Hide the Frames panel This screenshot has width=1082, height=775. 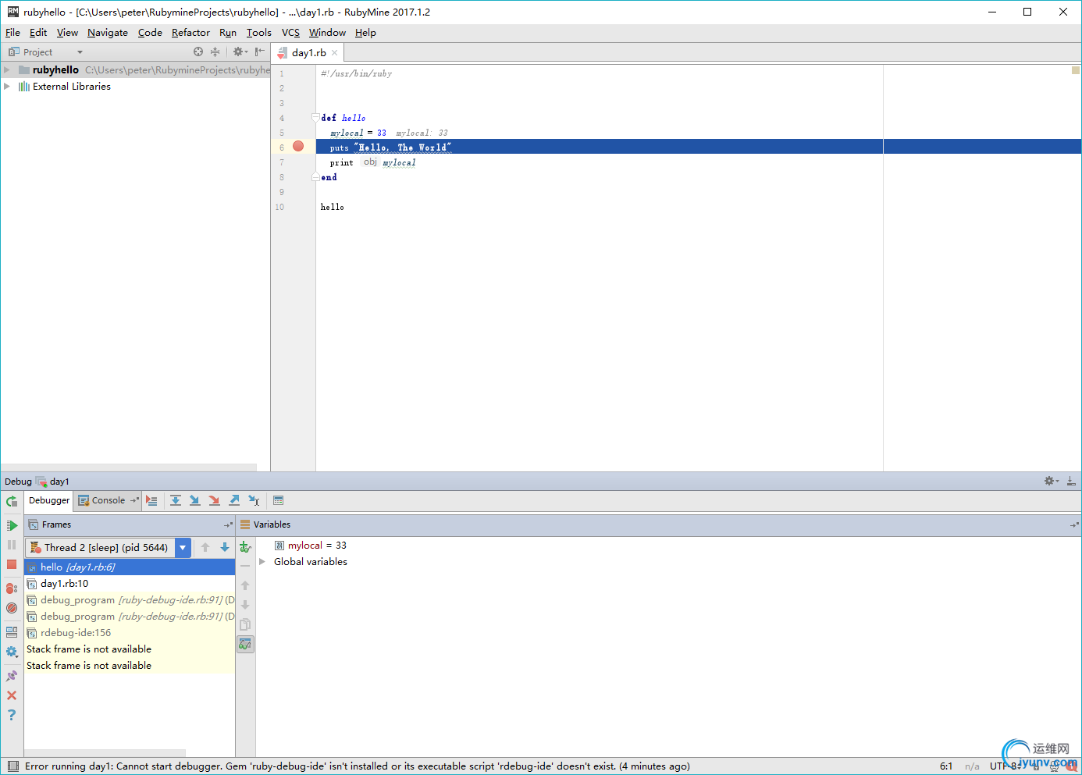tap(228, 525)
